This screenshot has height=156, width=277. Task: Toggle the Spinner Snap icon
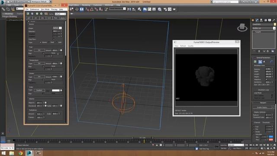click(101, 9)
